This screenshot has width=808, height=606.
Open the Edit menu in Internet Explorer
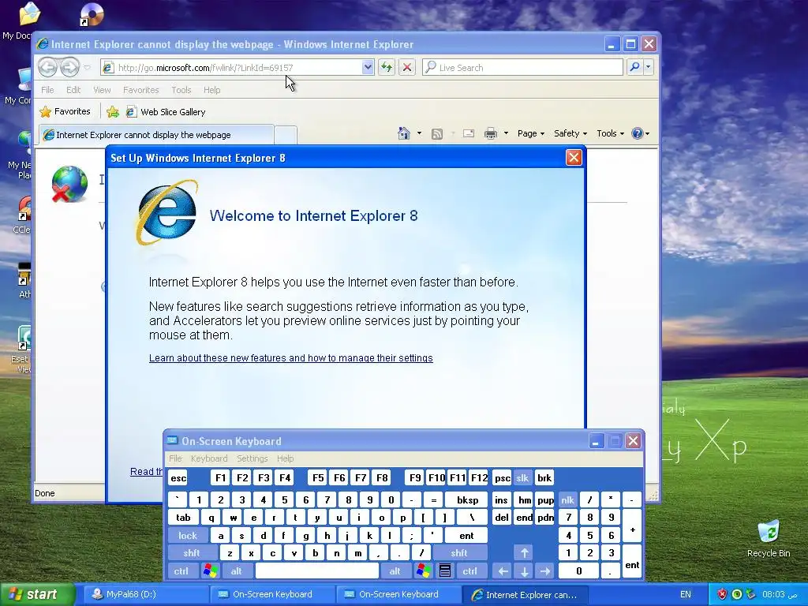pos(73,90)
